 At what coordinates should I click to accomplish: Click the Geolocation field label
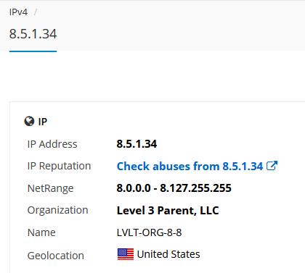[x=56, y=256]
